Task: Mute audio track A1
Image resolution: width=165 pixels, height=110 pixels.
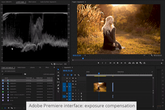Action: click(76, 93)
